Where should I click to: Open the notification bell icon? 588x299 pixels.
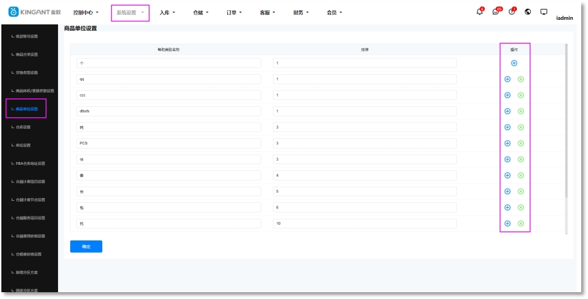pos(480,12)
